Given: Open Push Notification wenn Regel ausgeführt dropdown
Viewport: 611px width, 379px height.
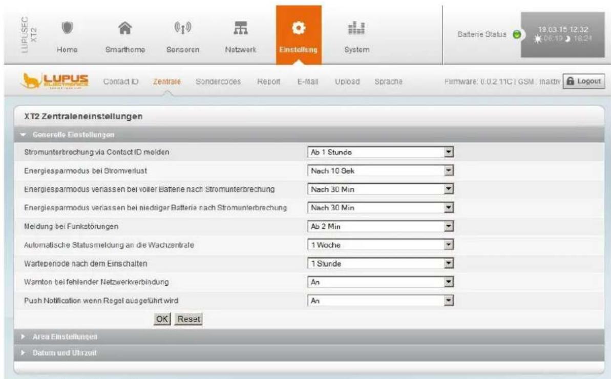Looking at the screenshot, I should pyautogui.click(x=381, y=301).
